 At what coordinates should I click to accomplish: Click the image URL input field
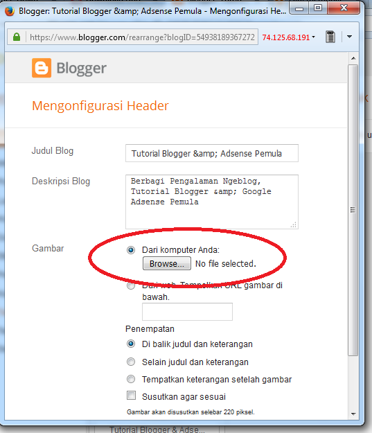point(187,312)
